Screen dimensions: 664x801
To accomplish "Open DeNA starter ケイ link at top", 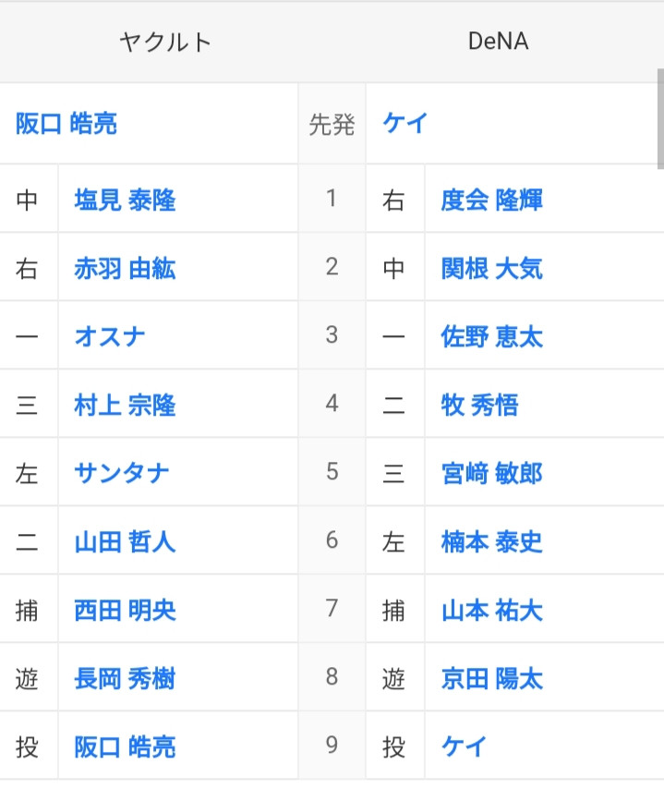I will coord(405,124).
